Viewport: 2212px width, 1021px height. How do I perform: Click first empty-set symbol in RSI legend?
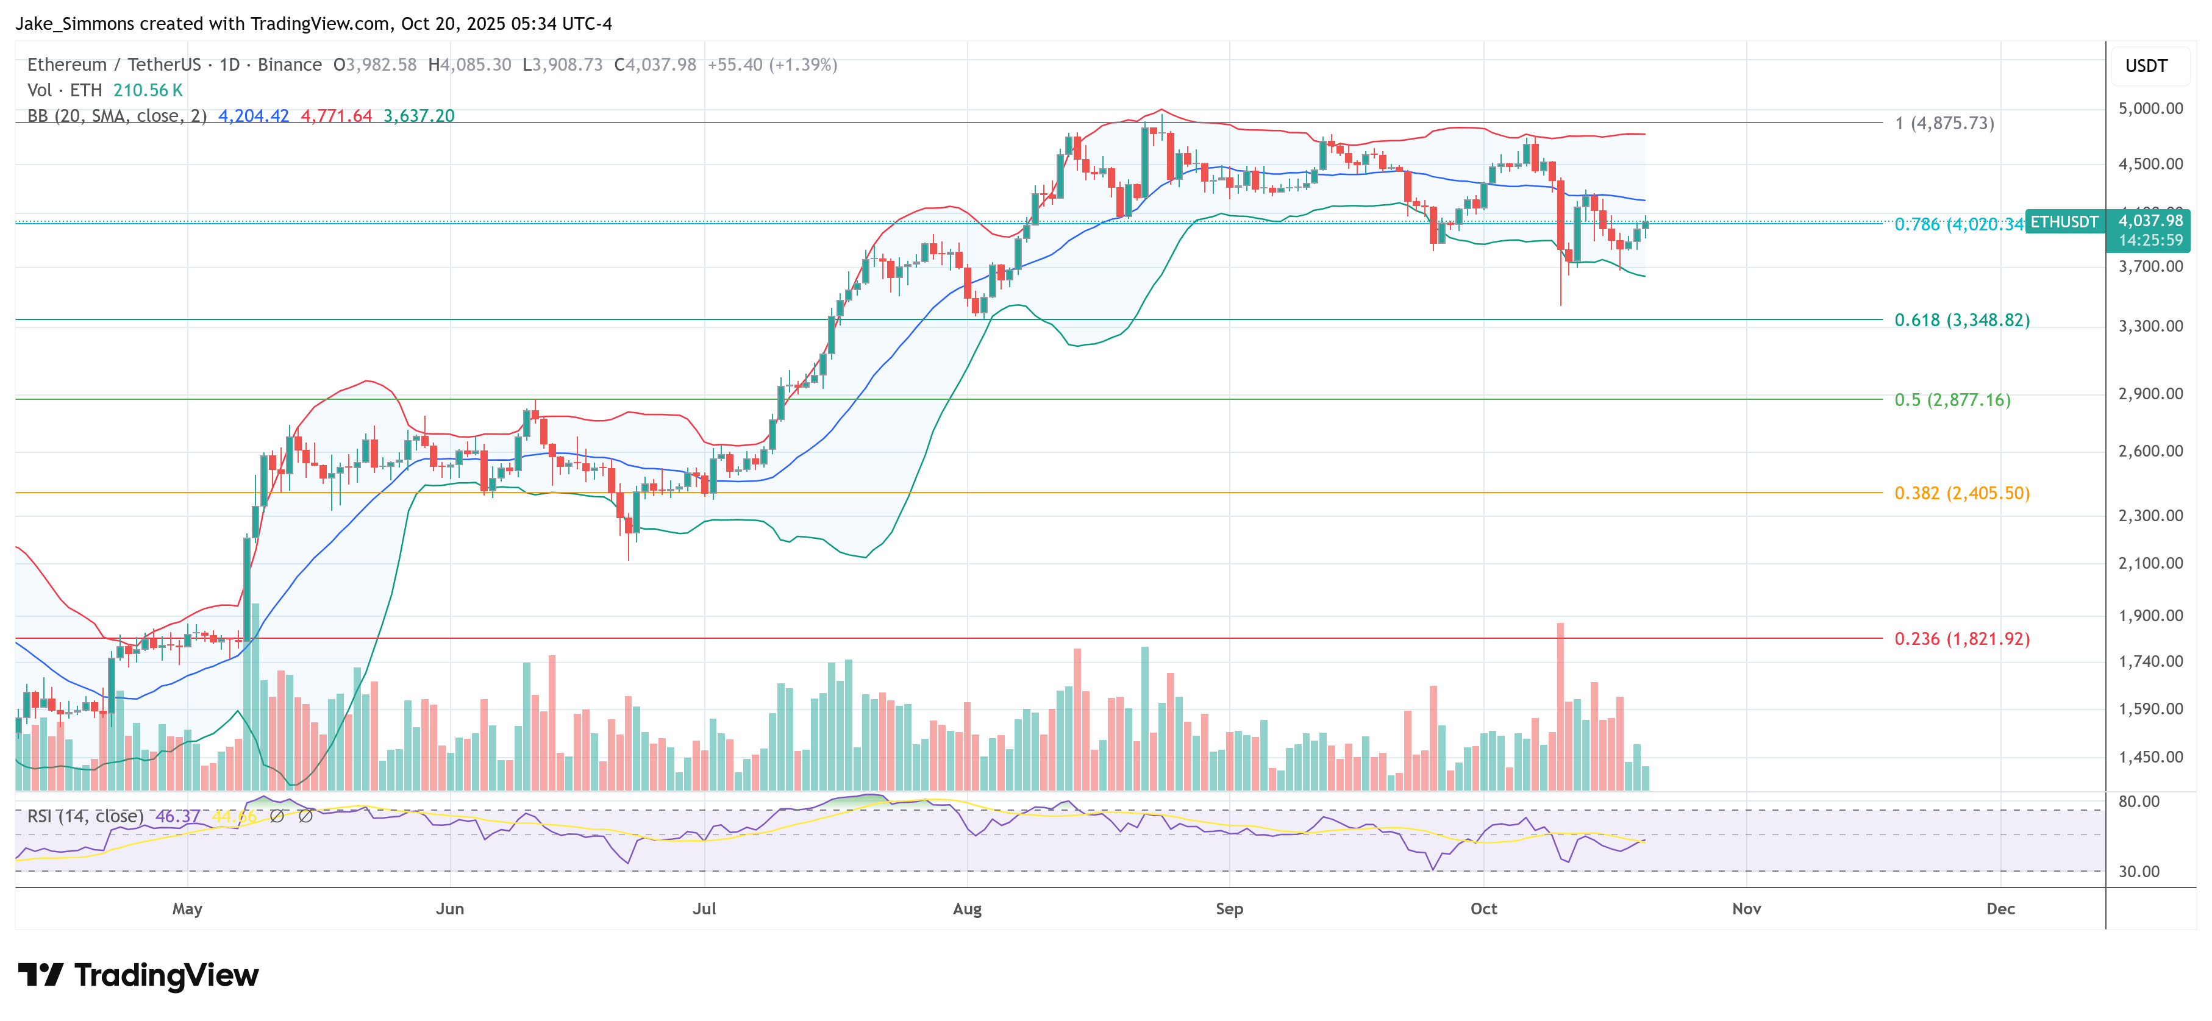(x=277, y=816)
